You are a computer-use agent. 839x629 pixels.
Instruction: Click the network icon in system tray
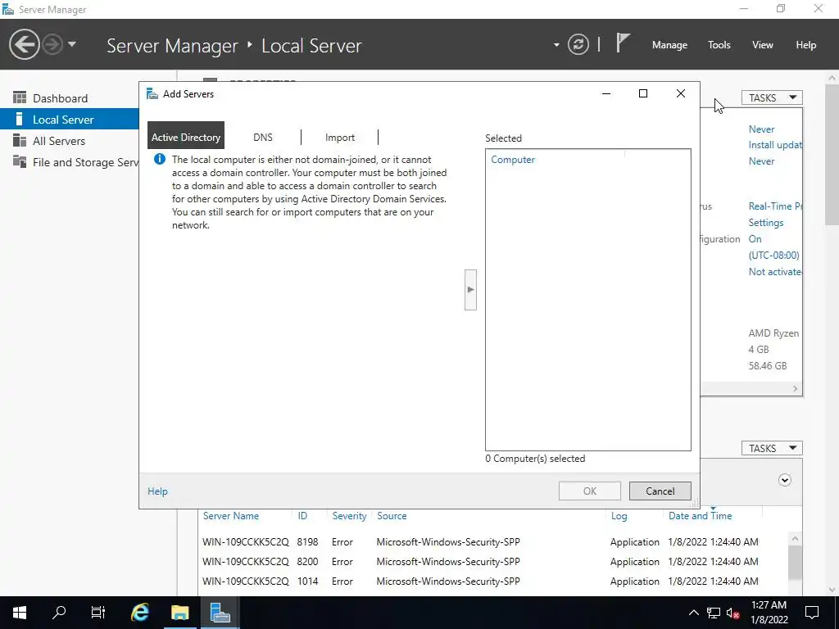tap(714, 613)
